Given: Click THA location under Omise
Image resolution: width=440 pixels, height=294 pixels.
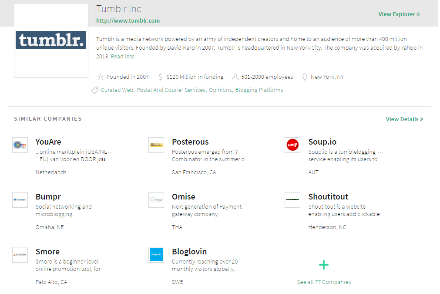Looking at the screenshot, I should point(177,227).
